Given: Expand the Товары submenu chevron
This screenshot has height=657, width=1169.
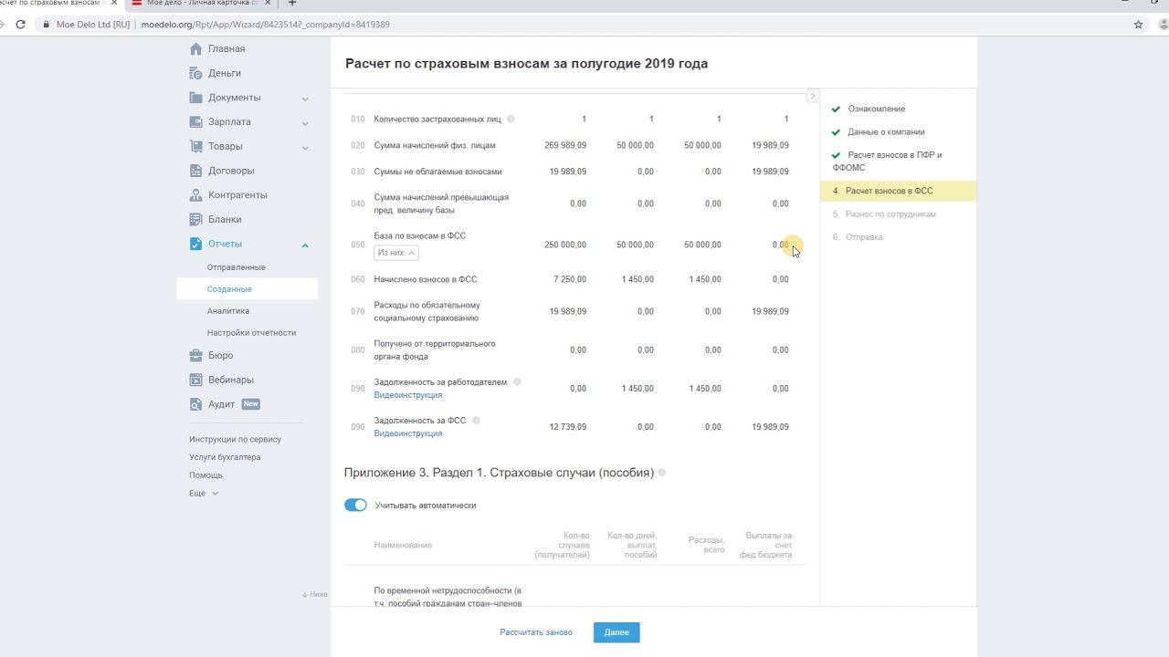Looking at the screenshot, I should pos(305,147).
